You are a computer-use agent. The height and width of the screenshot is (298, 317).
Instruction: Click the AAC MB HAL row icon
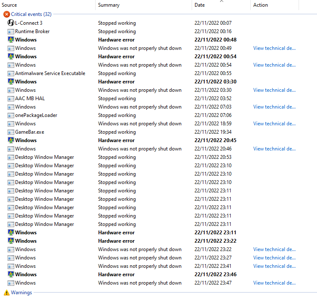pyautogui.click(x=11, y=98)
